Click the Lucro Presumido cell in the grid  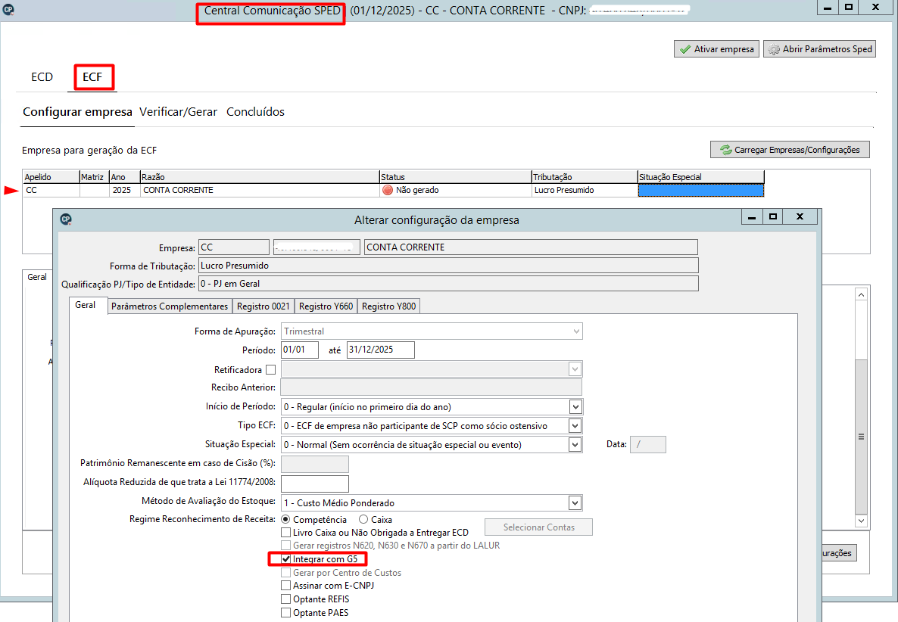point(585,190)
